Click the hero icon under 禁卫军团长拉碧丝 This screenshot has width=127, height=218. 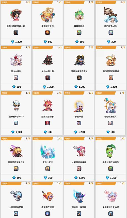pyautogui.click(x=111, y=78)
